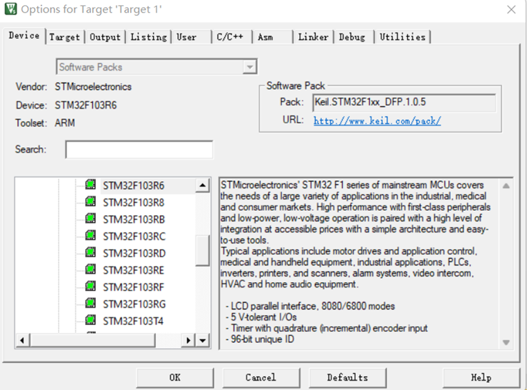527x390 pixels.
Task: Pick the STM32F103RE device entry
Action: 134,270
